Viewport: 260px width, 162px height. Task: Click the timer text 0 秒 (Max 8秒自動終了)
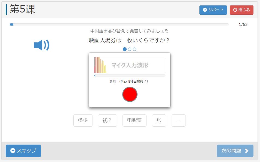129,82
